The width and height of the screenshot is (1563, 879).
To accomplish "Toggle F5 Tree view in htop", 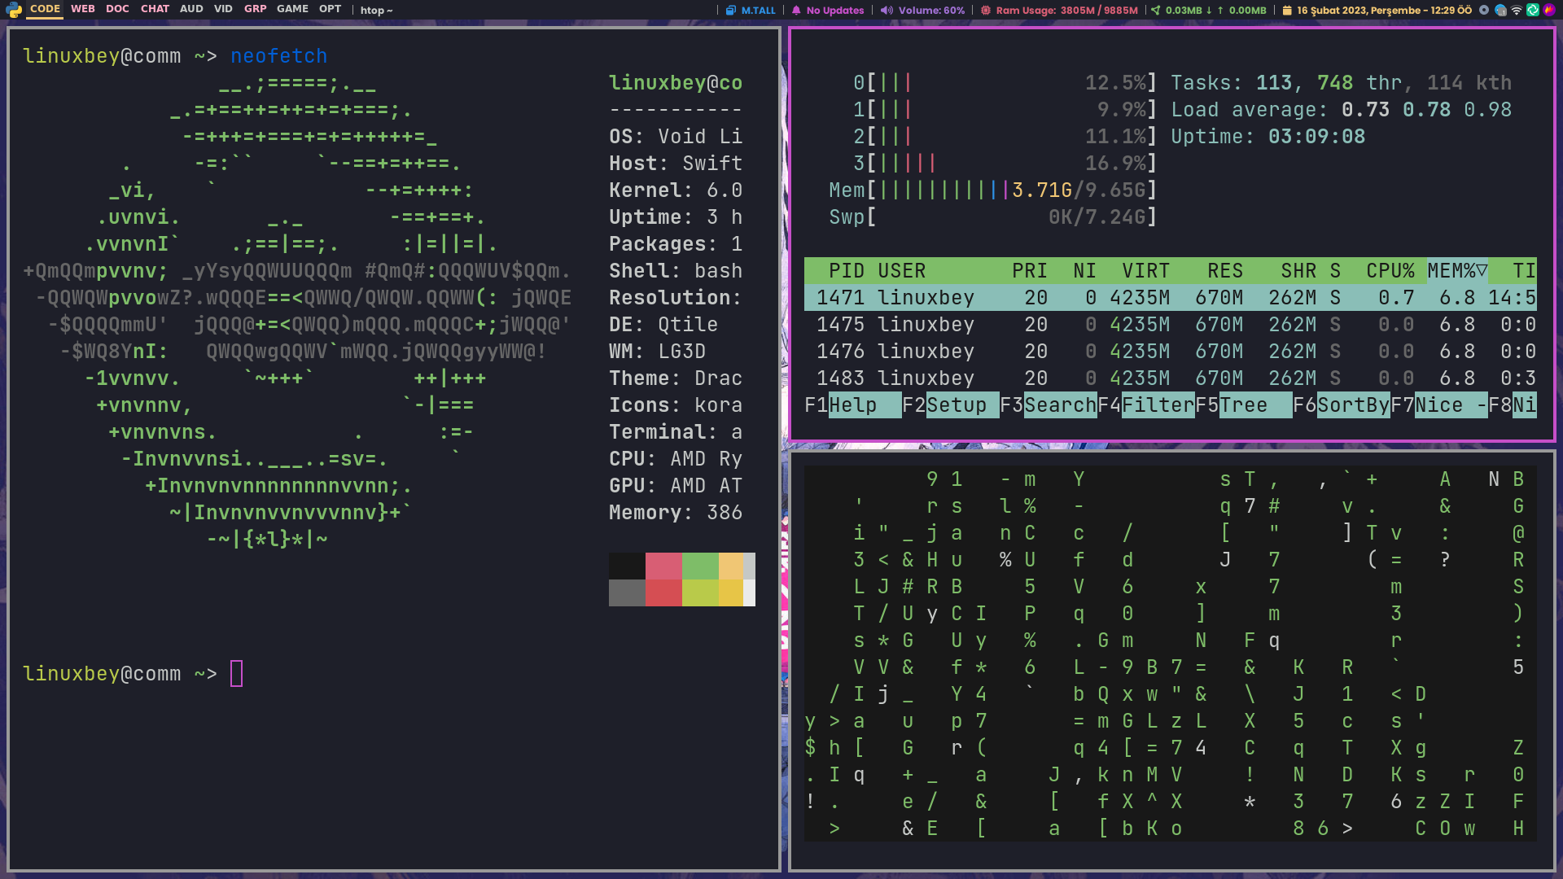I will coord(1242,405).
